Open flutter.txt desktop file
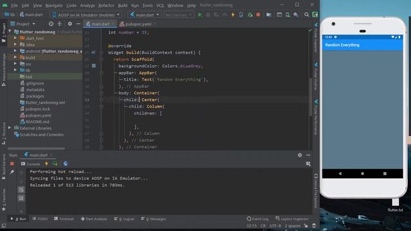411x231 pixels. tap(396, 205)
